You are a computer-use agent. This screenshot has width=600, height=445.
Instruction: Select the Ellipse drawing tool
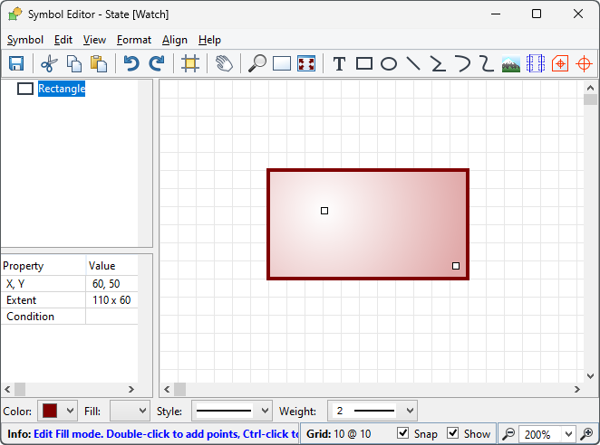click(389, 63)
